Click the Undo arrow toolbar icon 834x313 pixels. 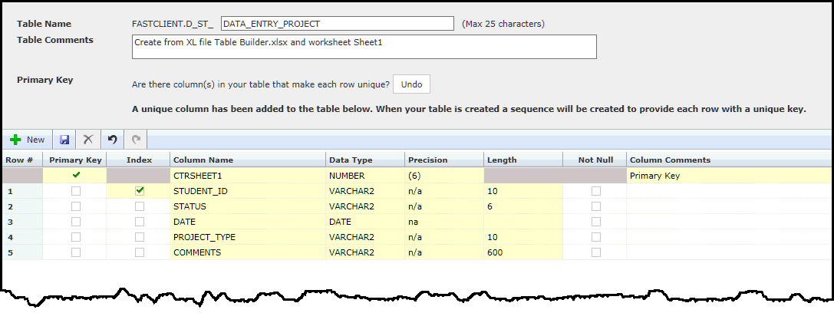113,140
